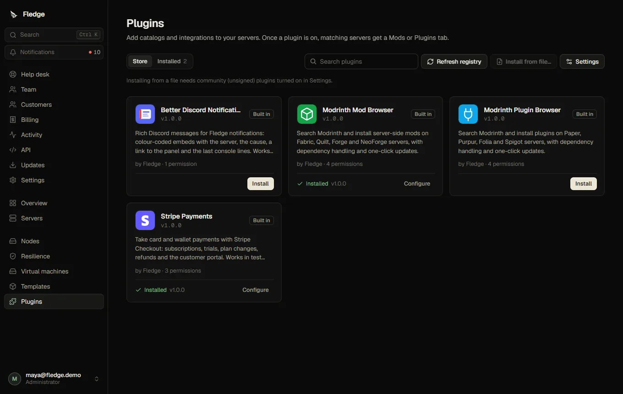Switch to the Store tab

coord(140,61)
